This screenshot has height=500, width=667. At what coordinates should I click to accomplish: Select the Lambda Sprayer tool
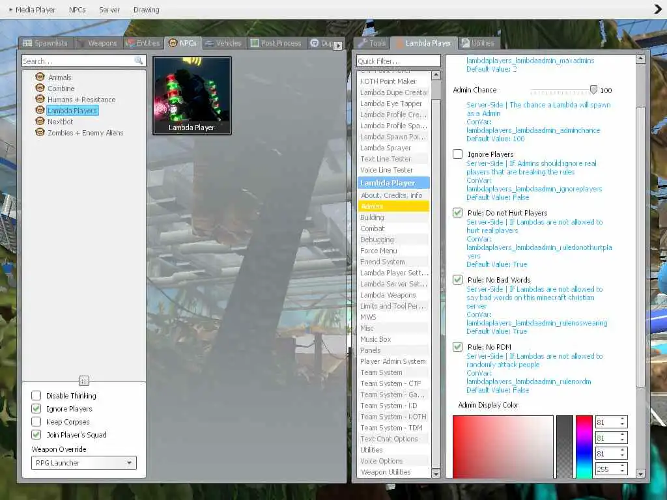click(393, 148)
